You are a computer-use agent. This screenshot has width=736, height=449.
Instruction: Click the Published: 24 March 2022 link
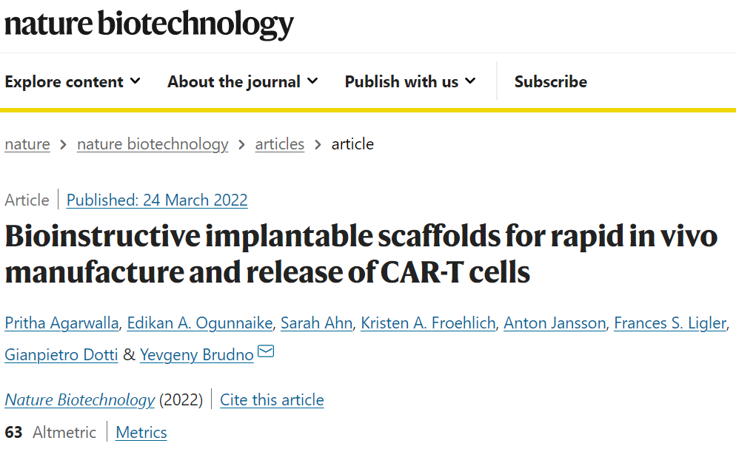pos(157,200)
